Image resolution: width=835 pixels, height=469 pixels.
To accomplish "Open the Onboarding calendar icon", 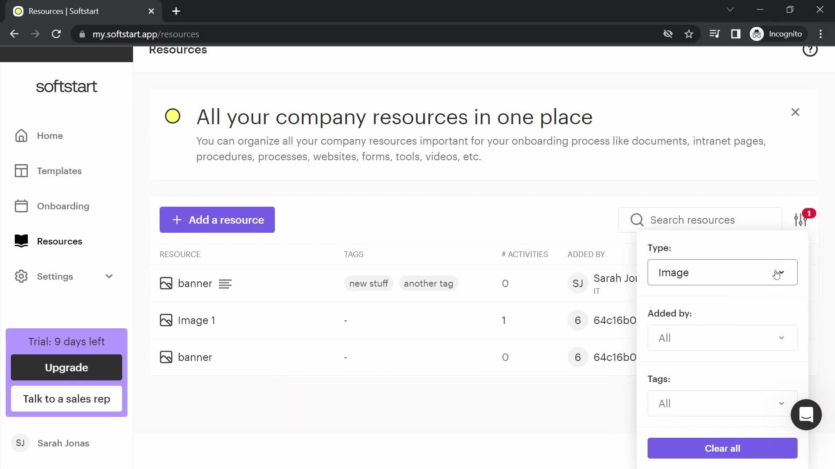I will [21, 206].
